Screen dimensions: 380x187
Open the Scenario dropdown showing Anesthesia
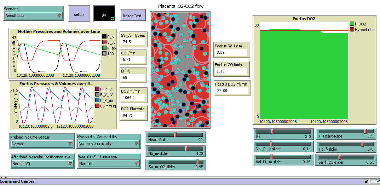[x=33, y=16]
